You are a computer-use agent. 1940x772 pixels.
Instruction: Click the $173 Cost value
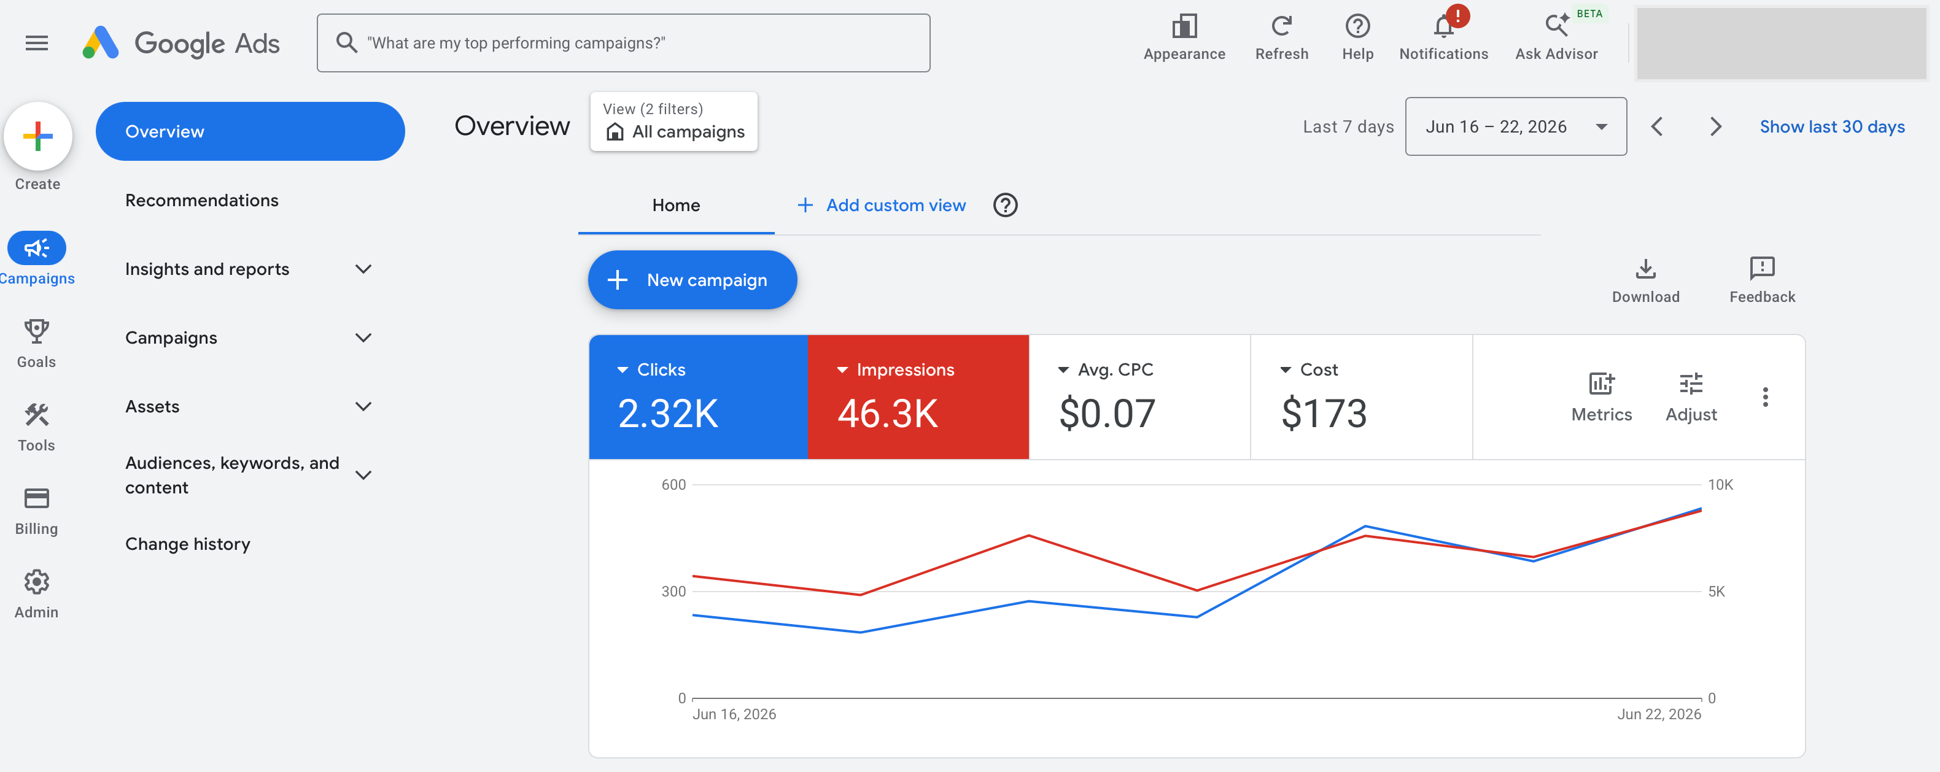click(1323, 413)
